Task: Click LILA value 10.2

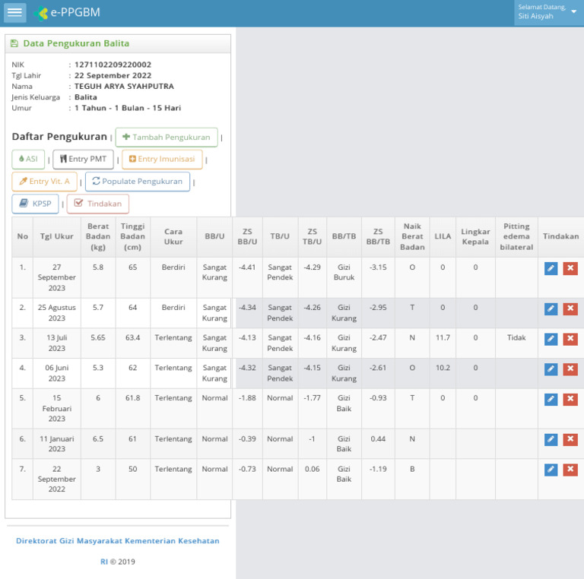Action: 443,368
